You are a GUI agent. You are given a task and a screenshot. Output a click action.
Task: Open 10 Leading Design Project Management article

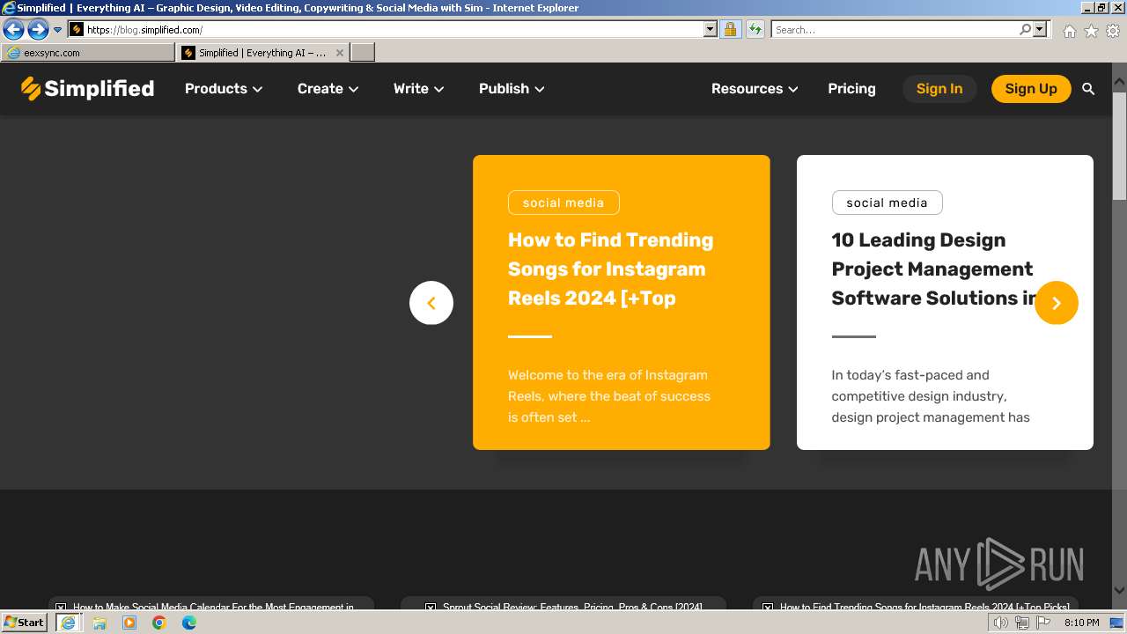933,269
